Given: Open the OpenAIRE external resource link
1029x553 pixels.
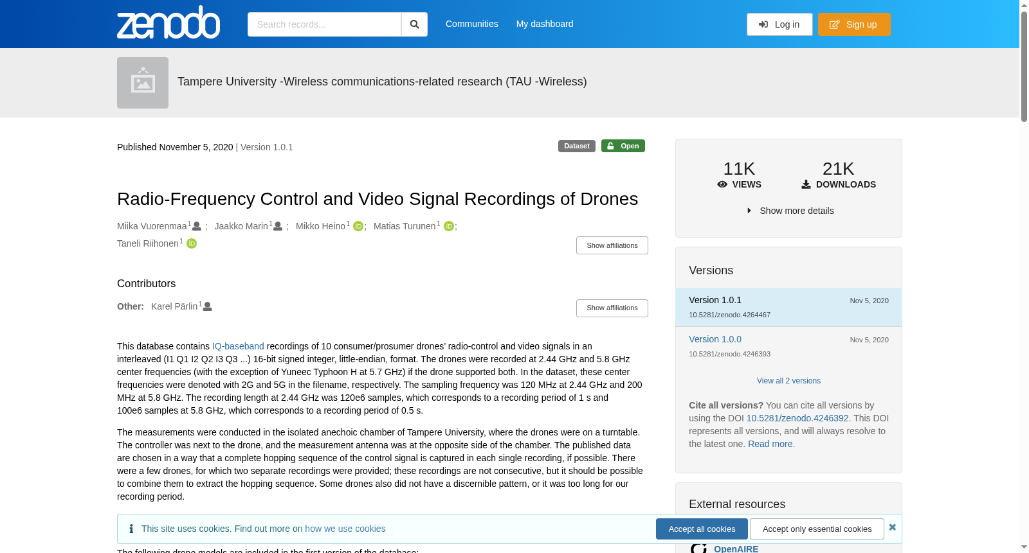Looking at the screenshot, I should [x=736, y=549].
